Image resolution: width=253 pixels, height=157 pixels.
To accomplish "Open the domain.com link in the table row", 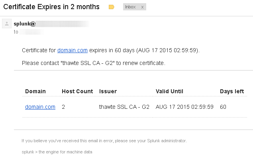I will coord(40,107).
